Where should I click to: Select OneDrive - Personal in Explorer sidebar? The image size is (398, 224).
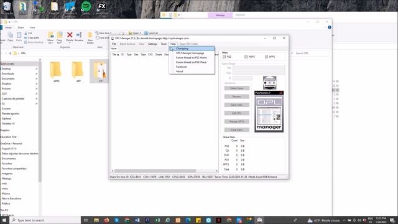[x=11, y=144]
